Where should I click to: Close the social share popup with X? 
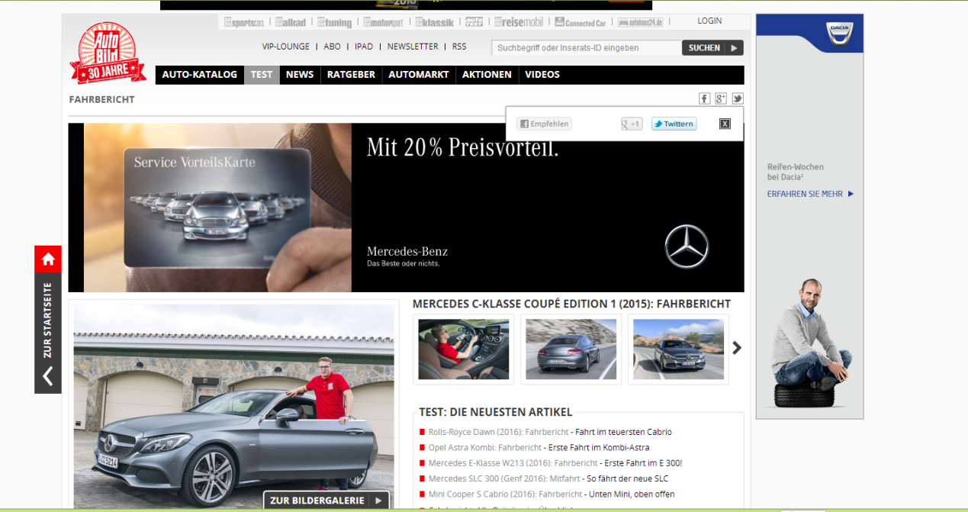[x=725, y=124]
